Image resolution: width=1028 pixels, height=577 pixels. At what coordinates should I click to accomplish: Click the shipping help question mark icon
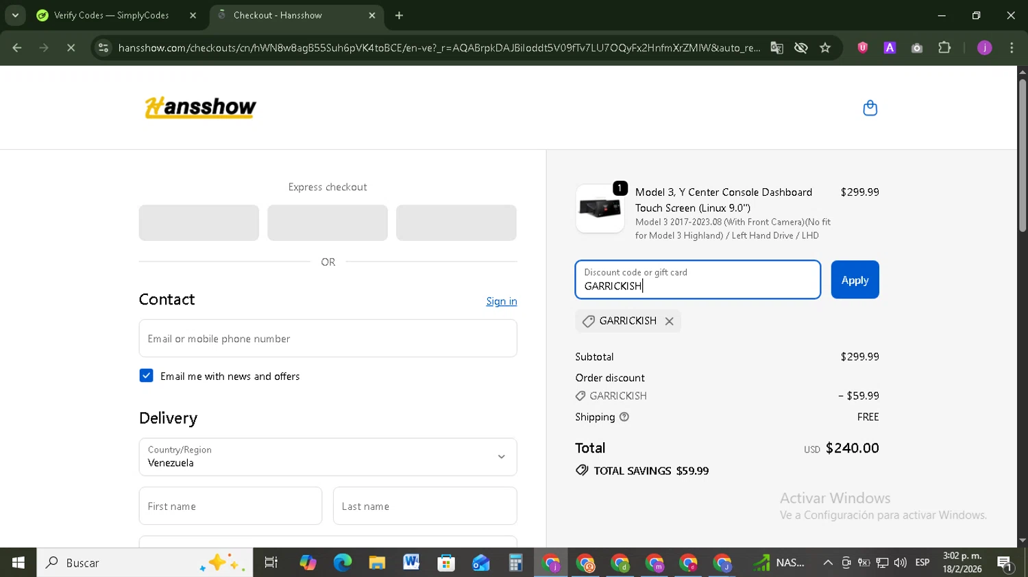pyautogui.click(x=624, y=417)
